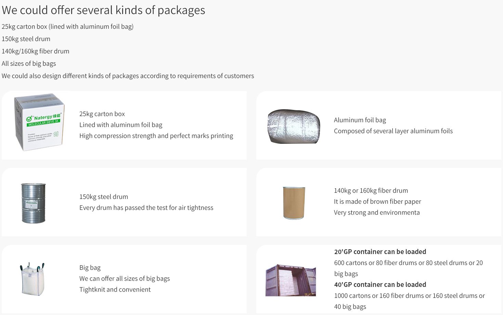This screenshot has height=315, width=503.
Task: Click the 'Big bag' card title
Action: 90,267
